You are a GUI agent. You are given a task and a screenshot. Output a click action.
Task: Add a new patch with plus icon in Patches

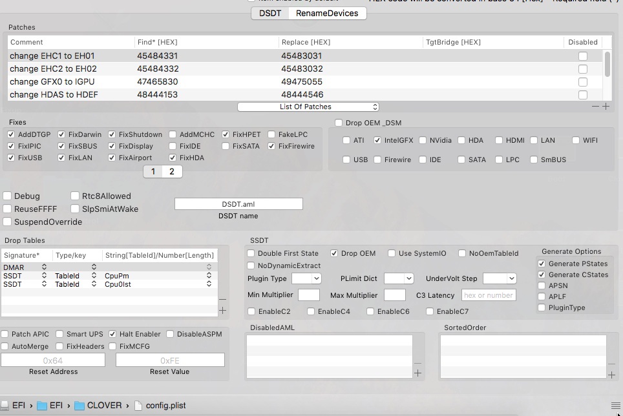606,107
